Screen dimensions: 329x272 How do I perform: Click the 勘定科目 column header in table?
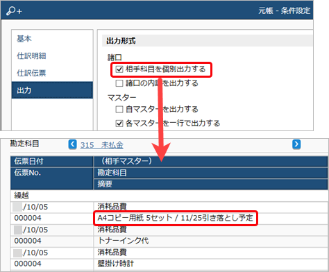(x=211, y=173)
